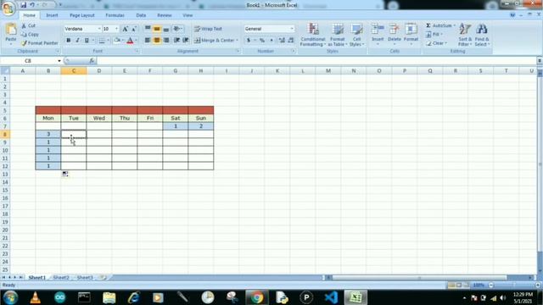Image resolution: width=543 pixels, height=305 pixels.
Task: Toggle Bold formatting
Action: [x=68, y=41]
